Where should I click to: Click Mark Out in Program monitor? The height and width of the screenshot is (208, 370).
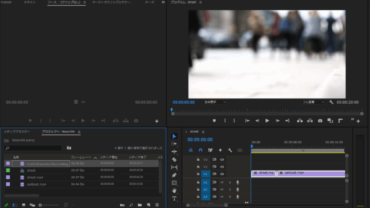click(234, 121)
